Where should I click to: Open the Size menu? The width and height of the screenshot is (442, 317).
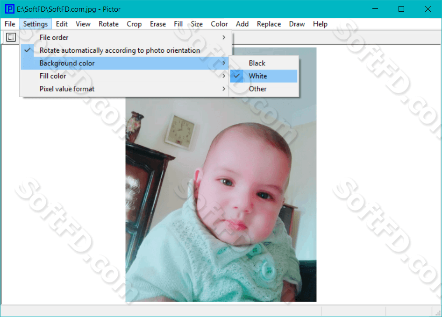pyautogui.click(x=197, y=24)
